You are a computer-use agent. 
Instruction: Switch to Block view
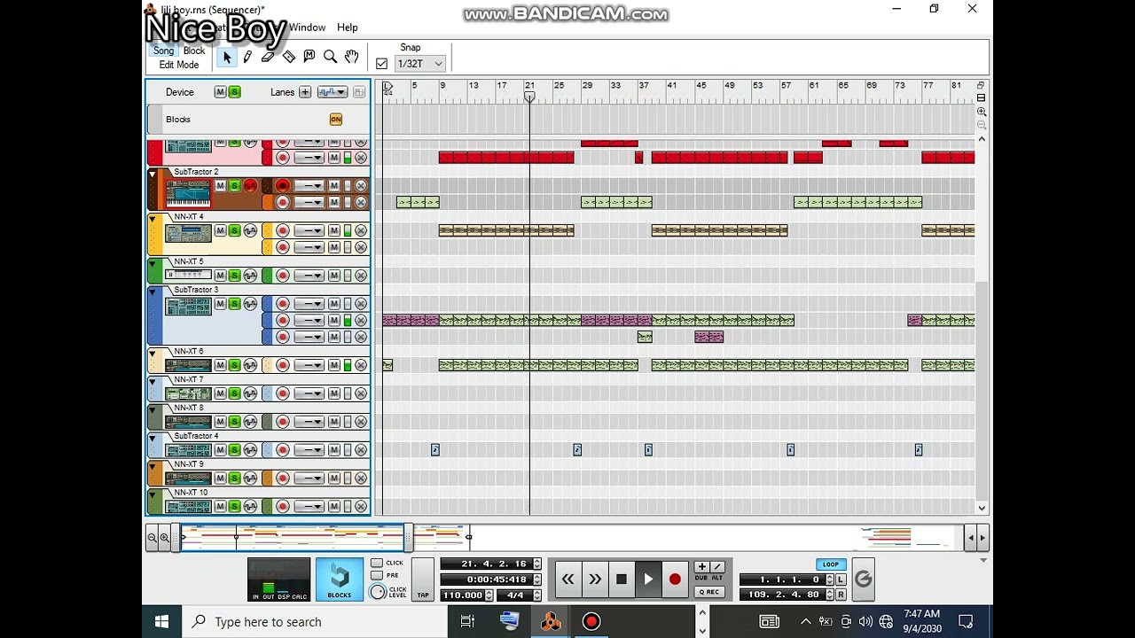(x=194, y=51)
